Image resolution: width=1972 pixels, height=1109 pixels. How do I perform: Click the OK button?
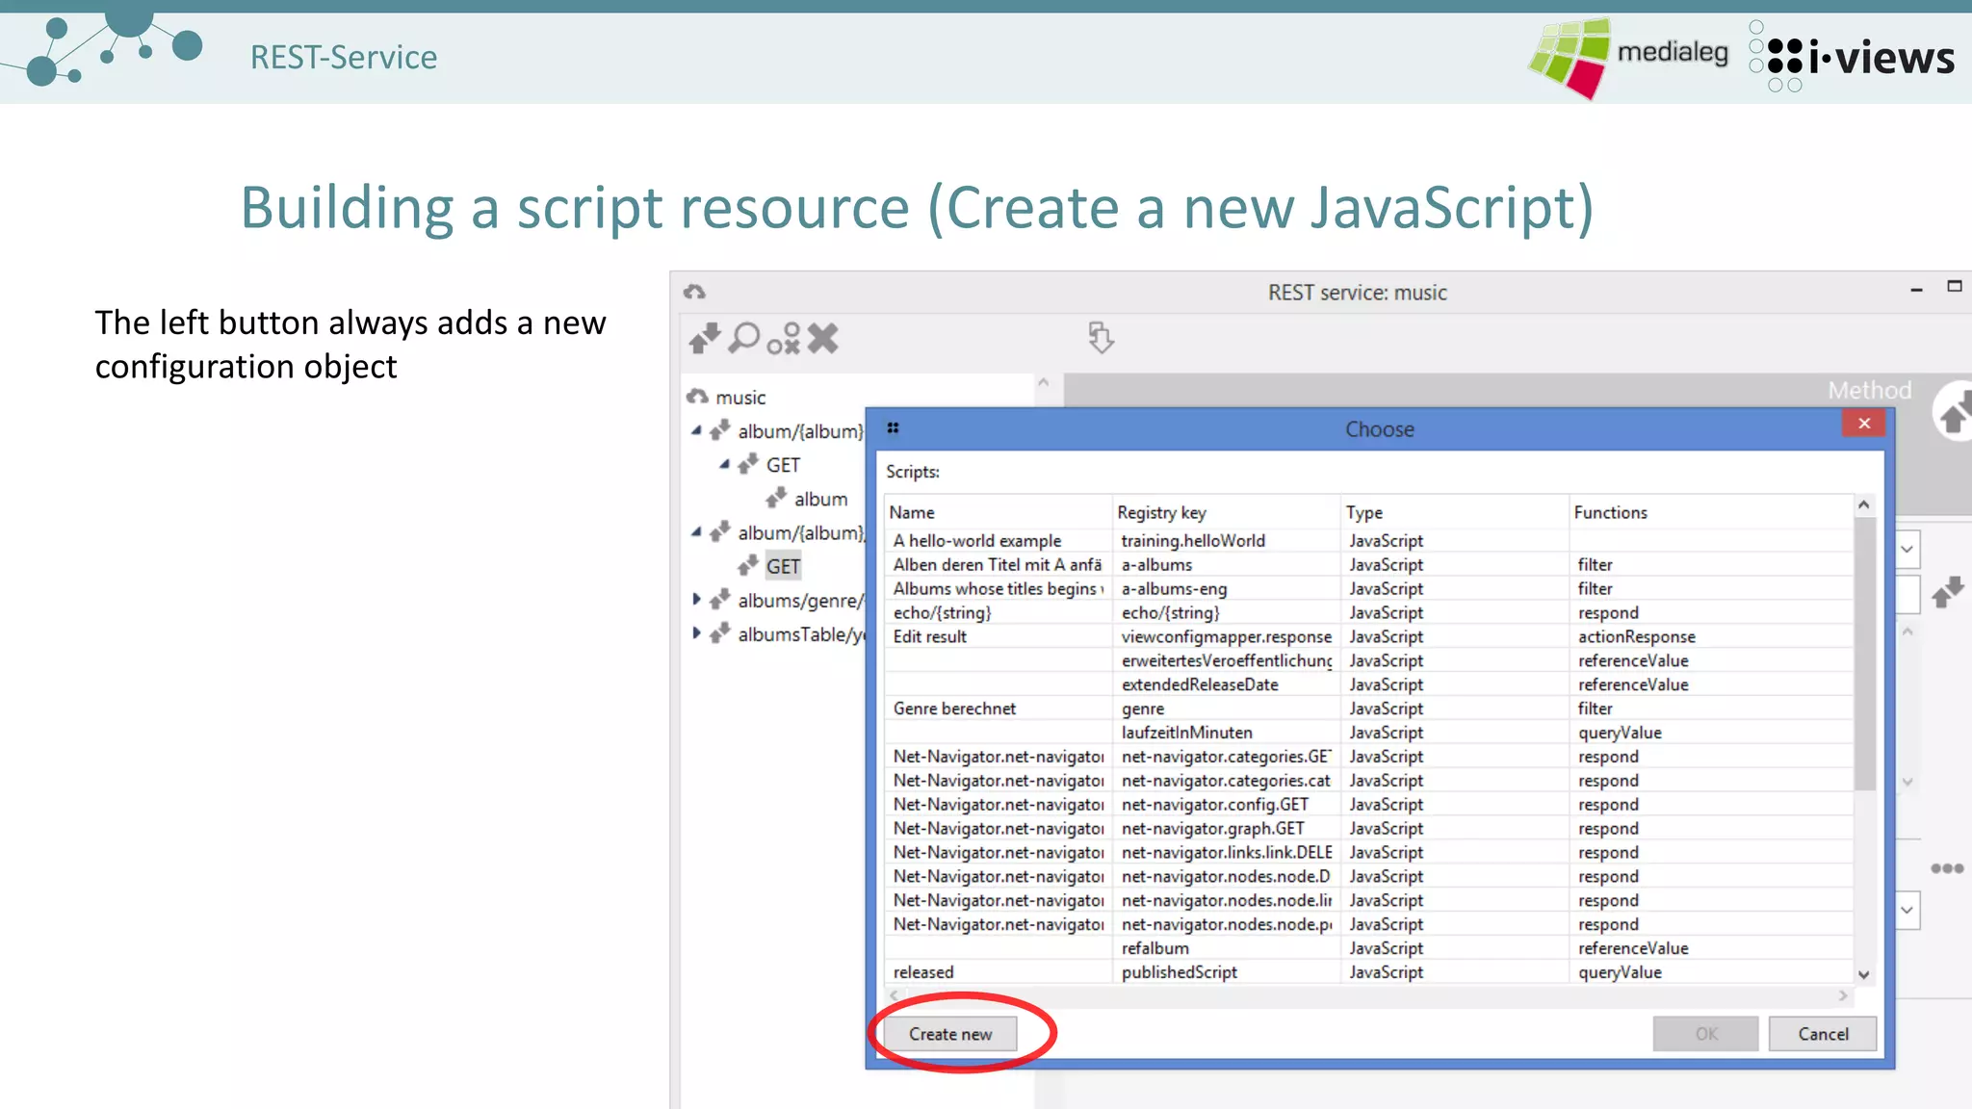[1706, 1034]
